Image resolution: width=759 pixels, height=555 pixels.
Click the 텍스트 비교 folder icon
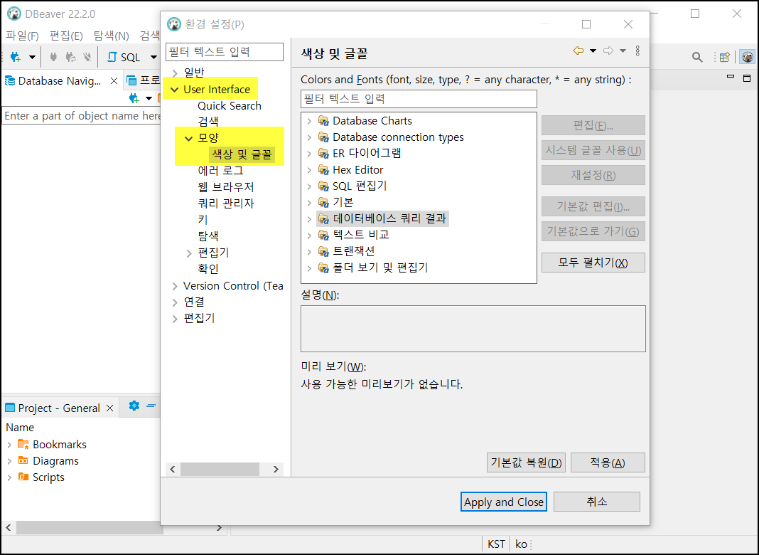pyautogui.click(x=323, y=235)
